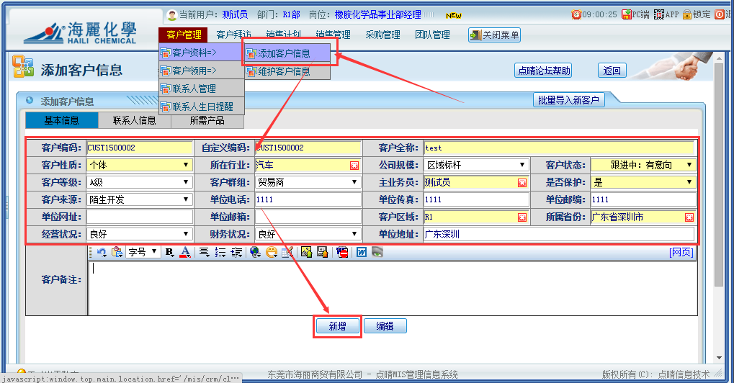Click the Word import icon in the editor
The image size is (734, 383).
(x=361, y=252)
